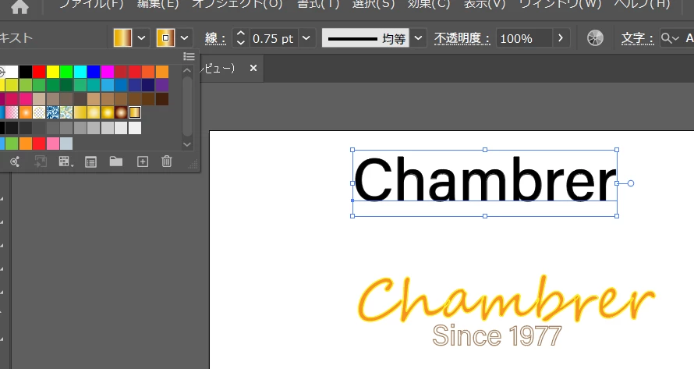
Task: Open the 文字 character panel link
Action: [x=637, y=38]
